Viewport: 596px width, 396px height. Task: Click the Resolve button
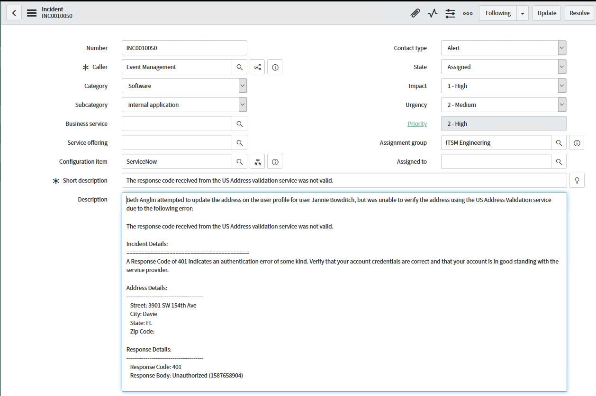[x=579, y=13]
